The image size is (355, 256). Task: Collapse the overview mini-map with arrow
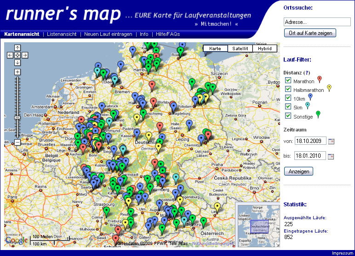click(x=277, y=245)
